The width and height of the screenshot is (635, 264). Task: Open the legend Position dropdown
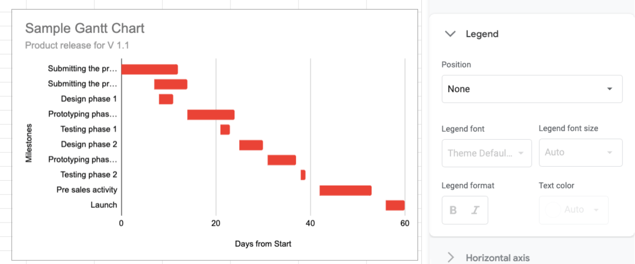pyautogui.click(x=532, y=89)
